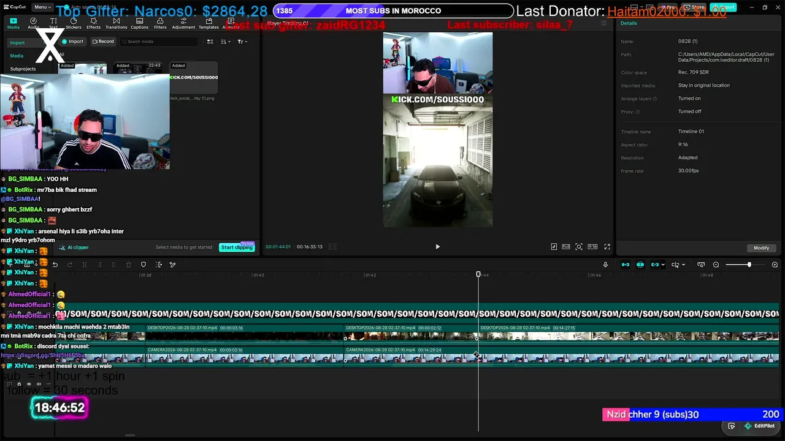Click the Search media field
This screenshot has width=785, height=441.
(x=159, y=42)
